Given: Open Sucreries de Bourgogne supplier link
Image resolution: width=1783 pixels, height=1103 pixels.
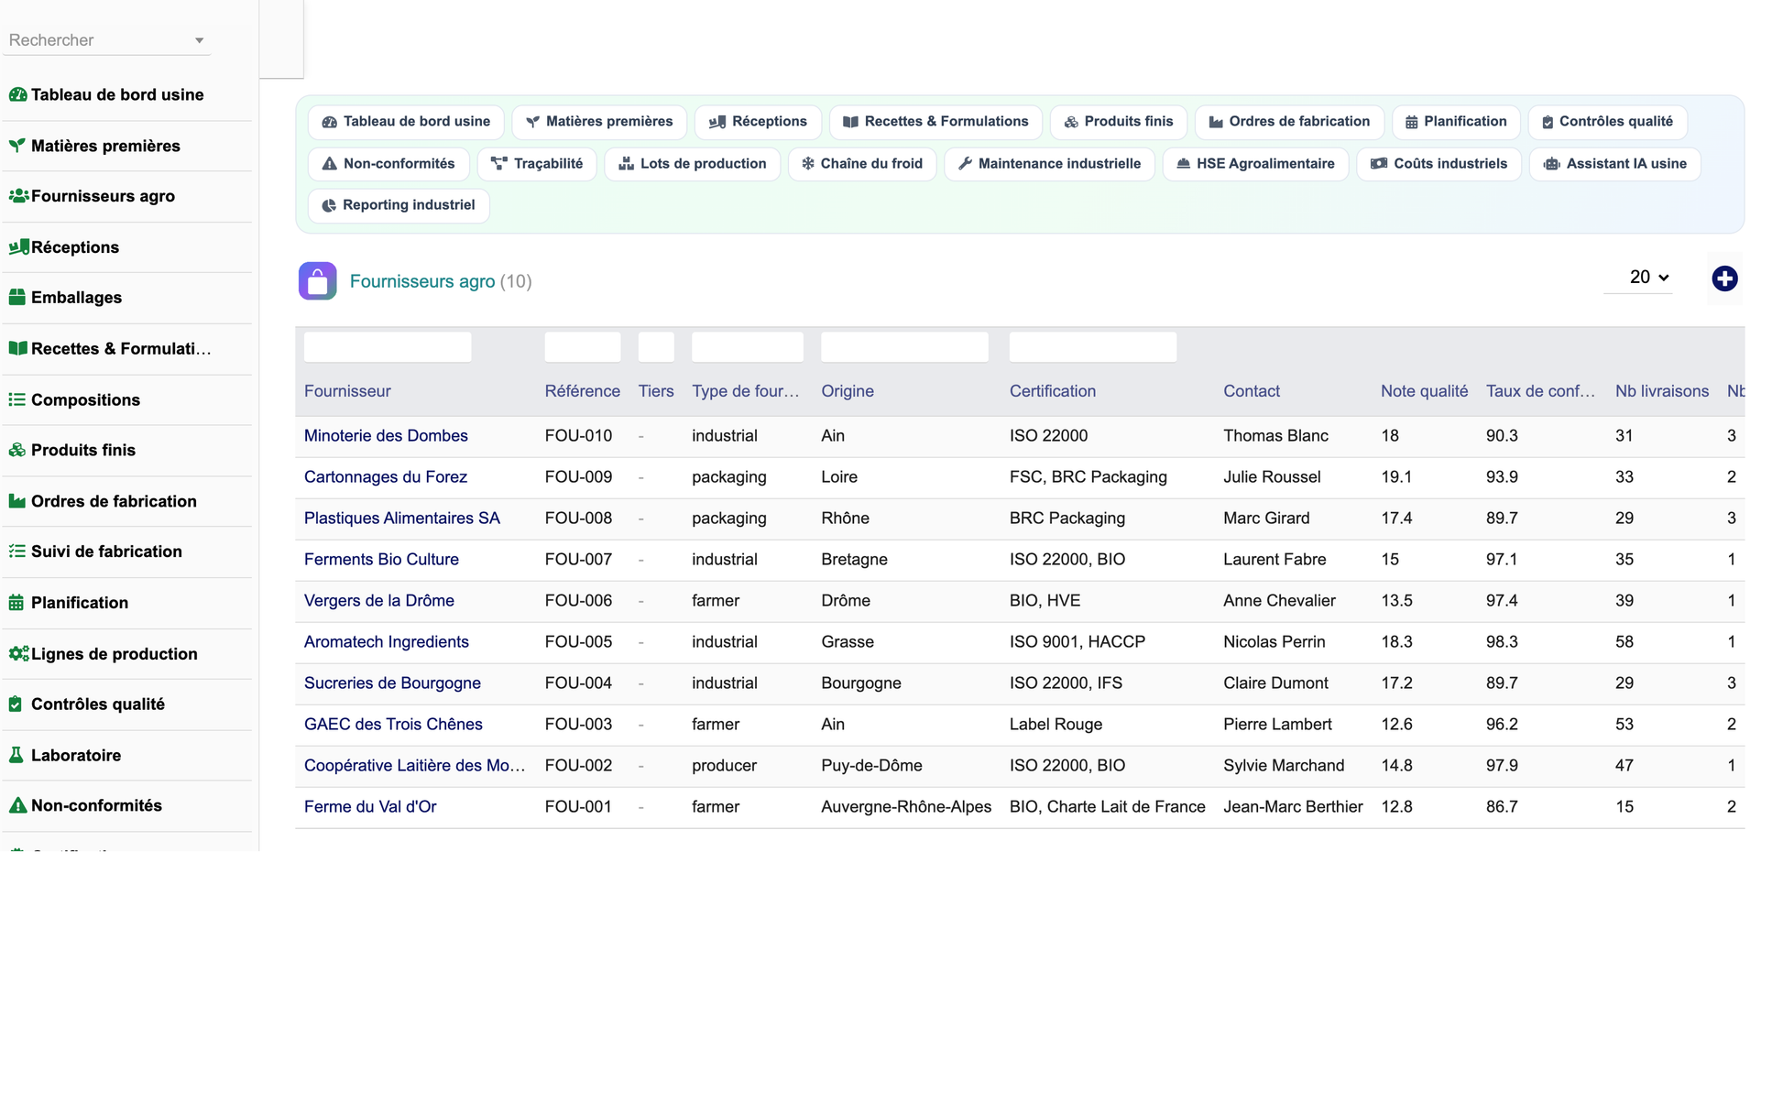Looking at the screenshot, I should pyautogui.click(x=392, y=683).
